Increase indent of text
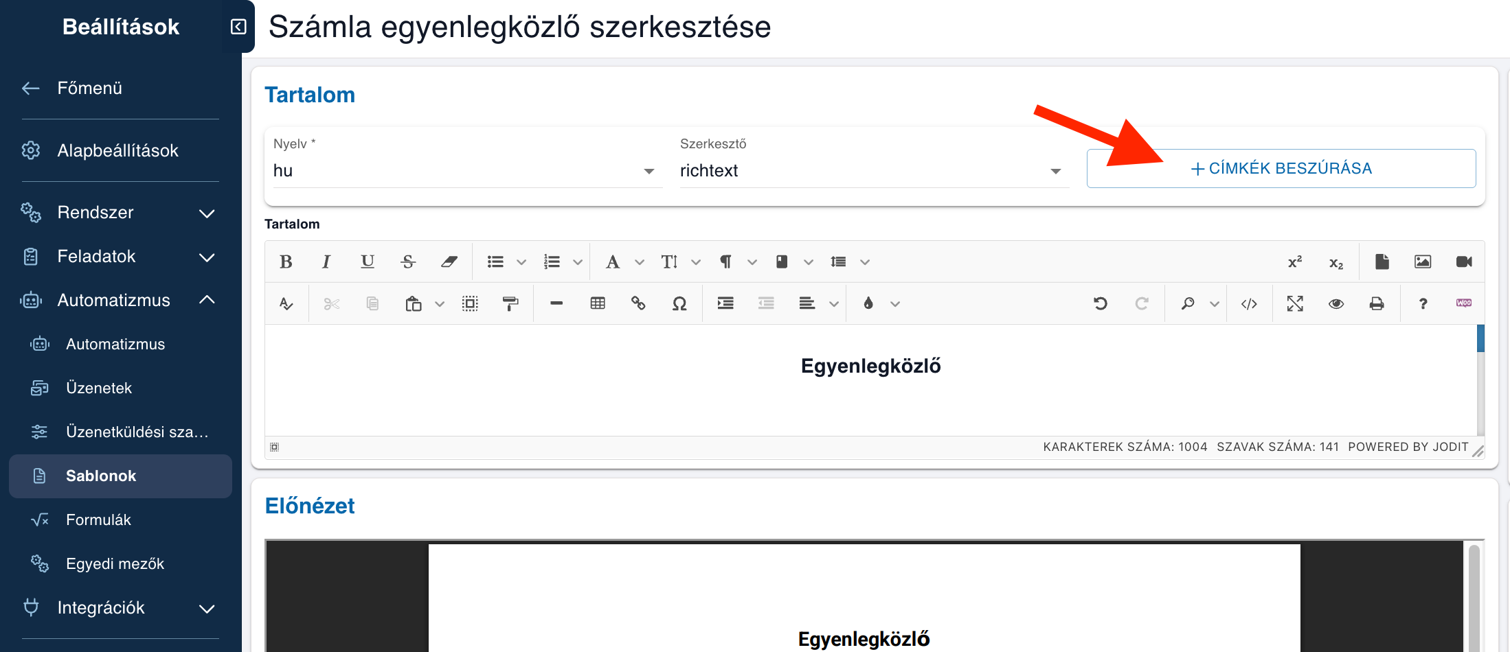Image resolution: width=1510 pixels, height=652 pixels. click(725, 303)
